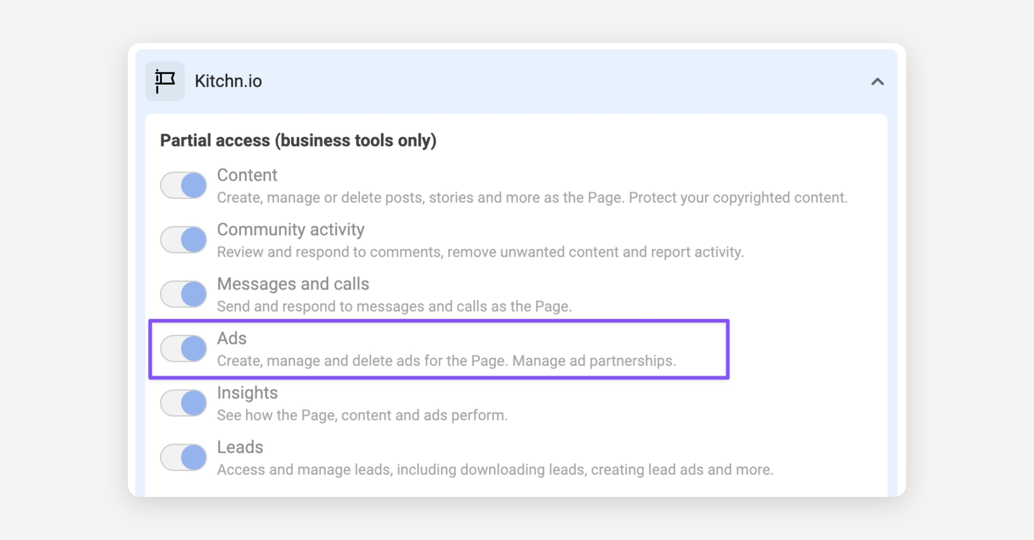Select the Community activity label text
Screen dimensions: 1034x540
click(290, 230)
